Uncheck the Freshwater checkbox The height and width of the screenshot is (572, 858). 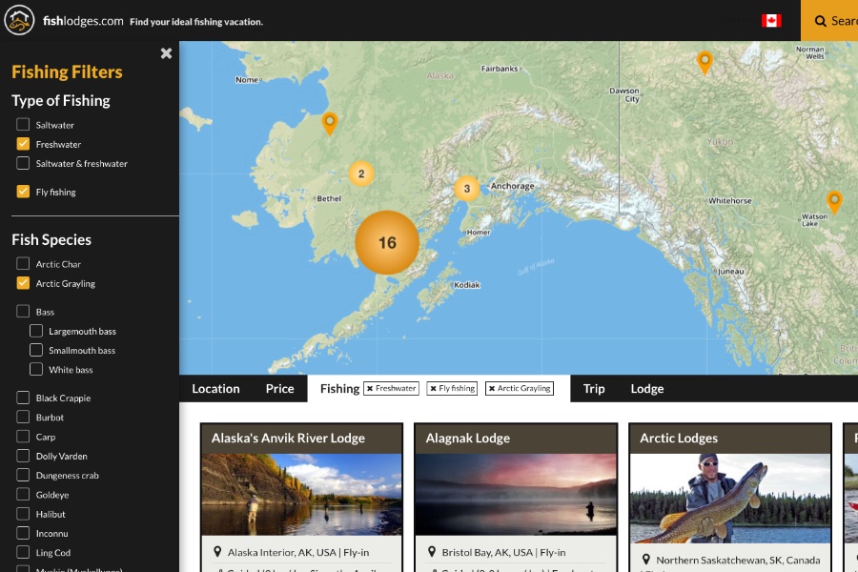click(x=23, y=143)
